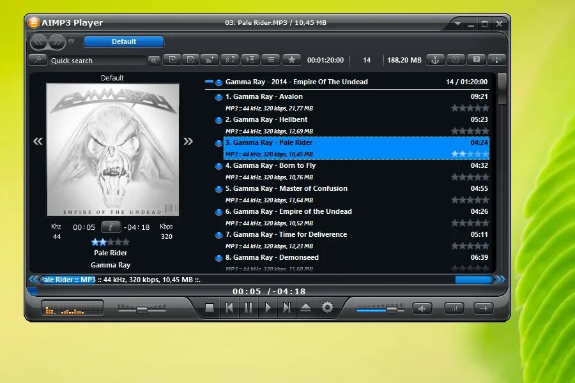
Task: Open the equalizer bars button
Action: (454, 308)
